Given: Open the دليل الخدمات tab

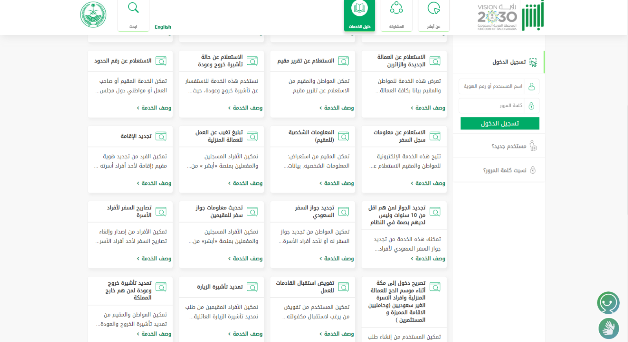Looking at the screenshot, I should coord(360,15).
